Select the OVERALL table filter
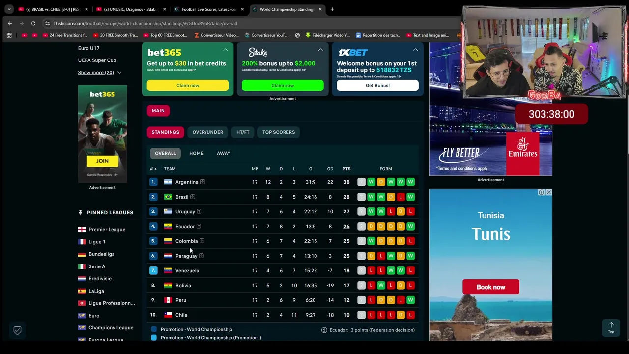629x354 pixels. tap(166, 153)
